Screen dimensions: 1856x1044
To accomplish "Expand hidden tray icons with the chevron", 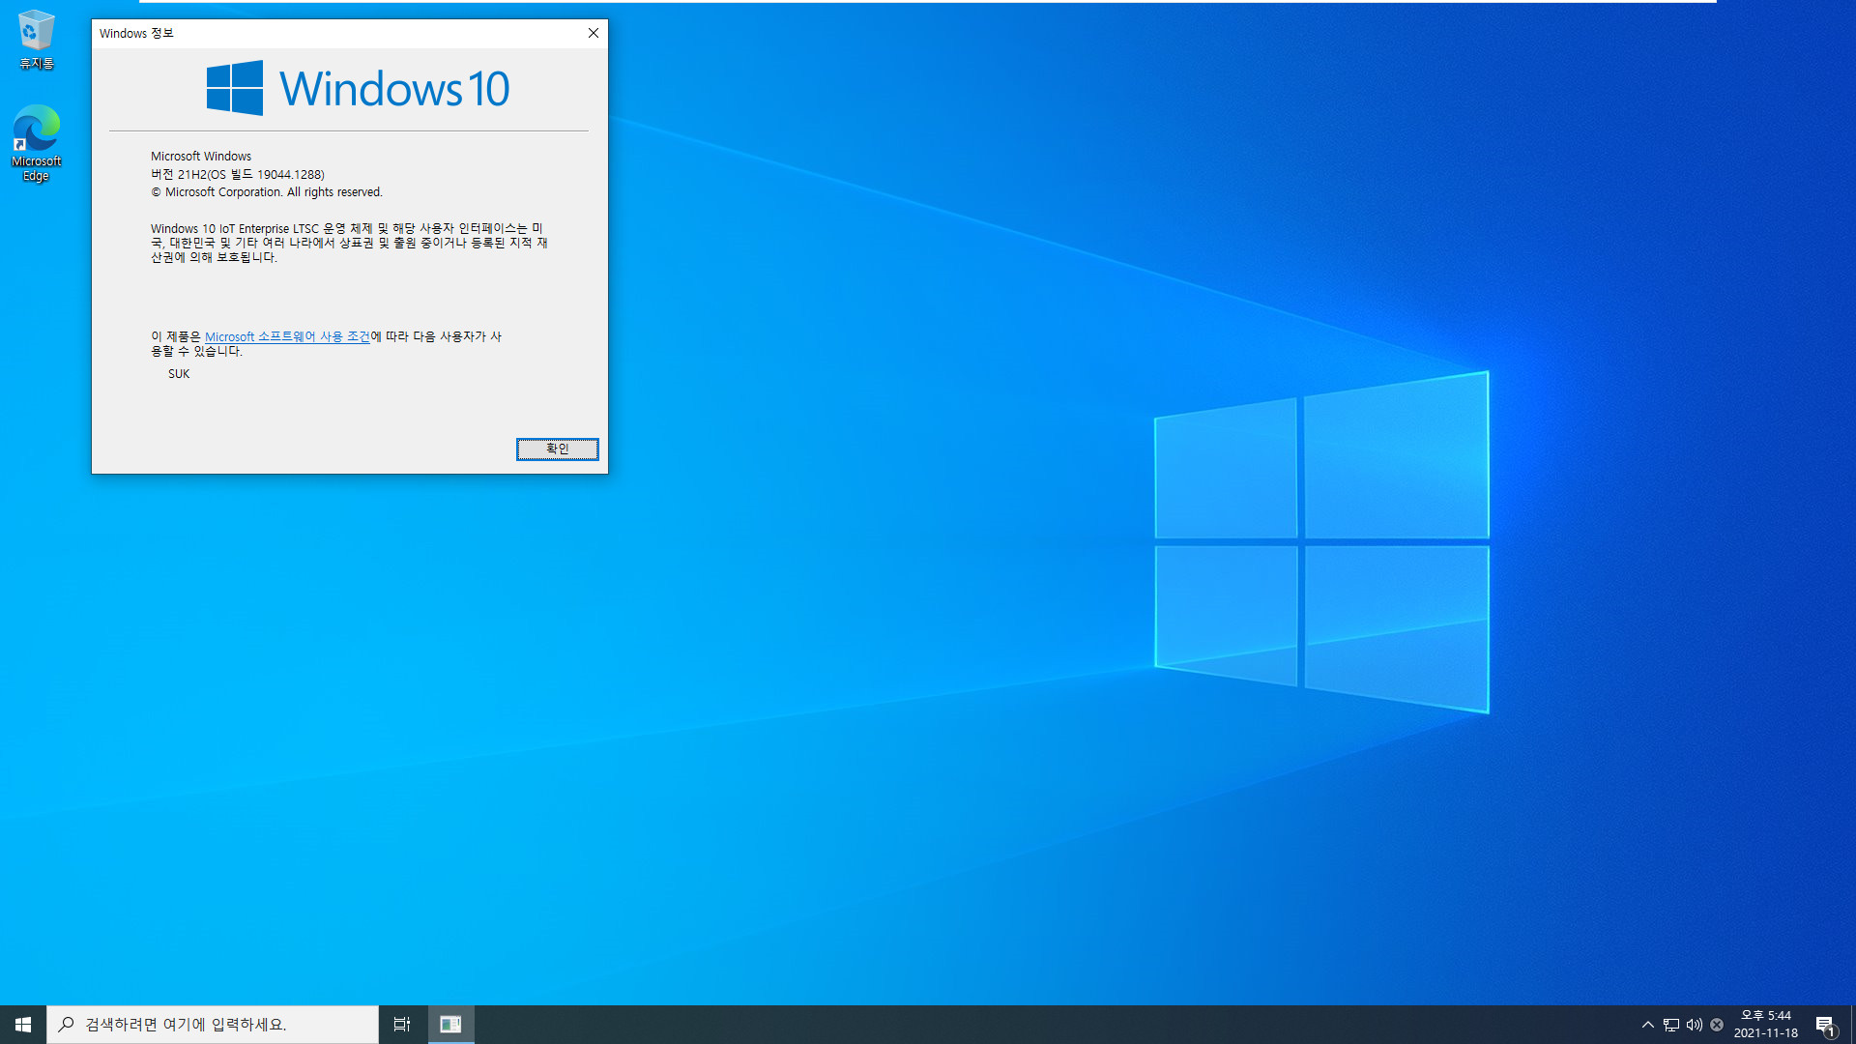I will 1646,1024.
